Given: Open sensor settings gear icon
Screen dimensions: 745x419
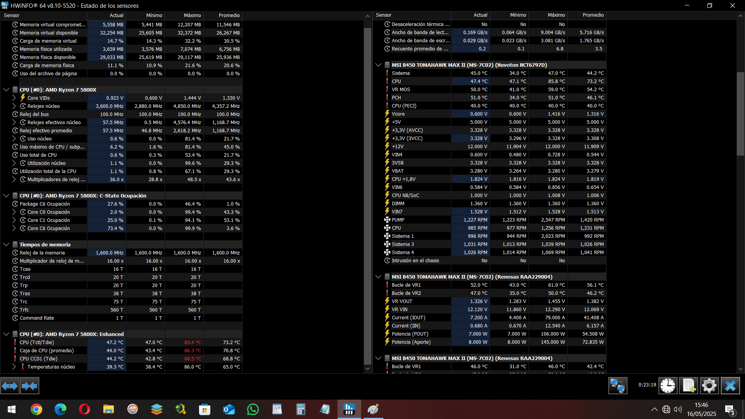Looking at the screenshot, I should (x=709, y=386).
